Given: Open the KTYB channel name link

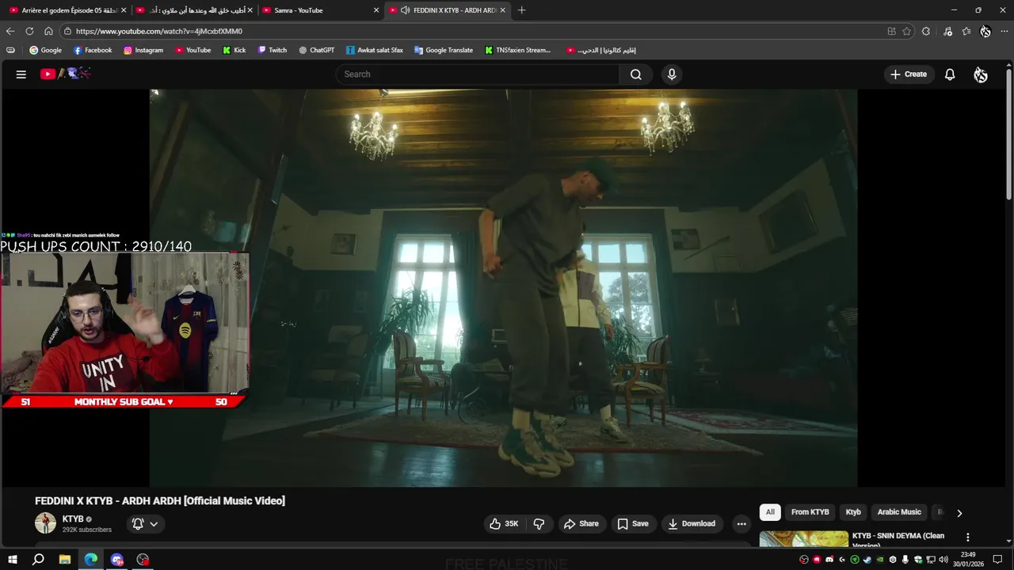Looking at the screenshot, I should pyautogui.click(x=73, y=519).
